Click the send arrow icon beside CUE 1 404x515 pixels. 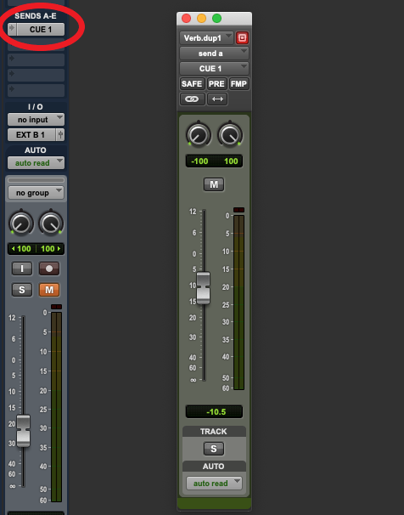point(12,29)
